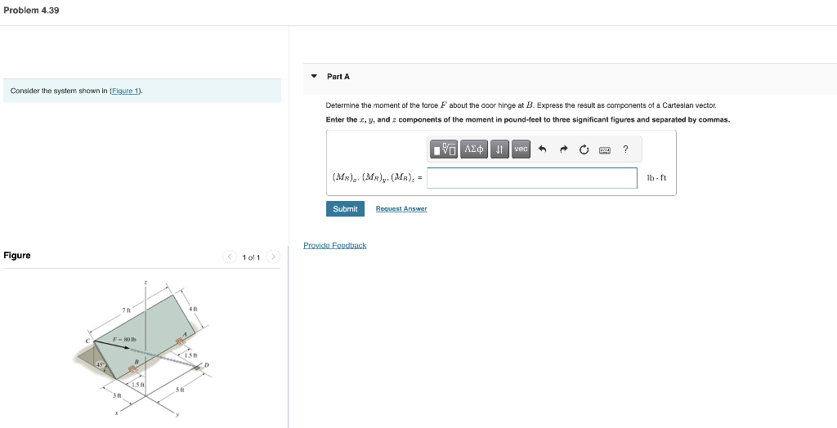Click the reset circular arrow icon
Image resolution: width=837 pixels, height=428 pixels.
[584, 150]
